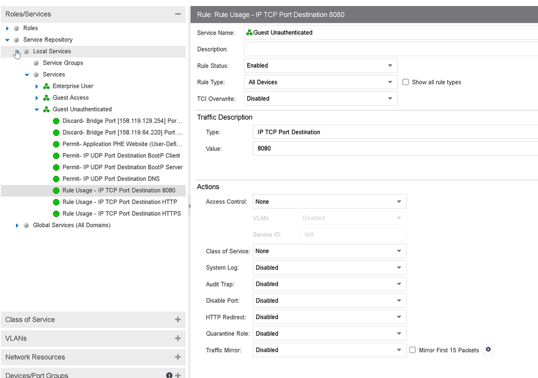Screen dimensions: 538x378
Task: Select the Service Groups tree item
Action: coord(62,63)
